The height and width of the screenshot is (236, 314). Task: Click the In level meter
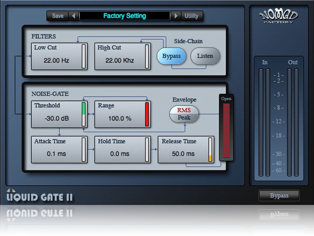[x=264, y=123]
